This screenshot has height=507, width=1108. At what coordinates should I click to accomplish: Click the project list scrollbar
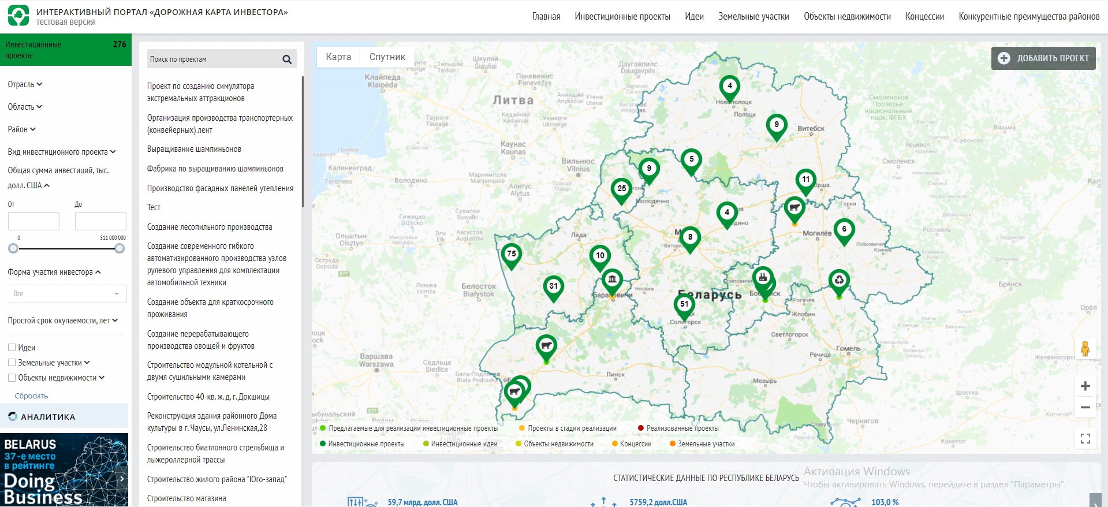pyautogui.click(x=303, y=141)
